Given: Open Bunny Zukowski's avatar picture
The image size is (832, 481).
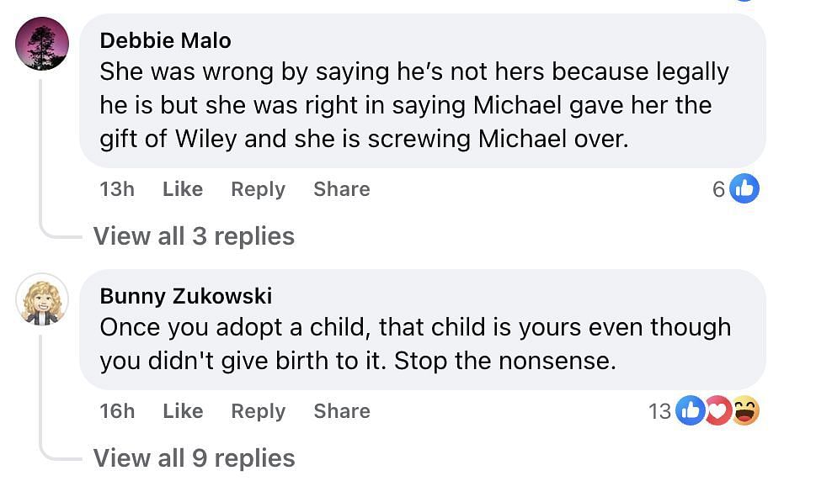Looking at the screenshot, I should (x=42, y=299).
